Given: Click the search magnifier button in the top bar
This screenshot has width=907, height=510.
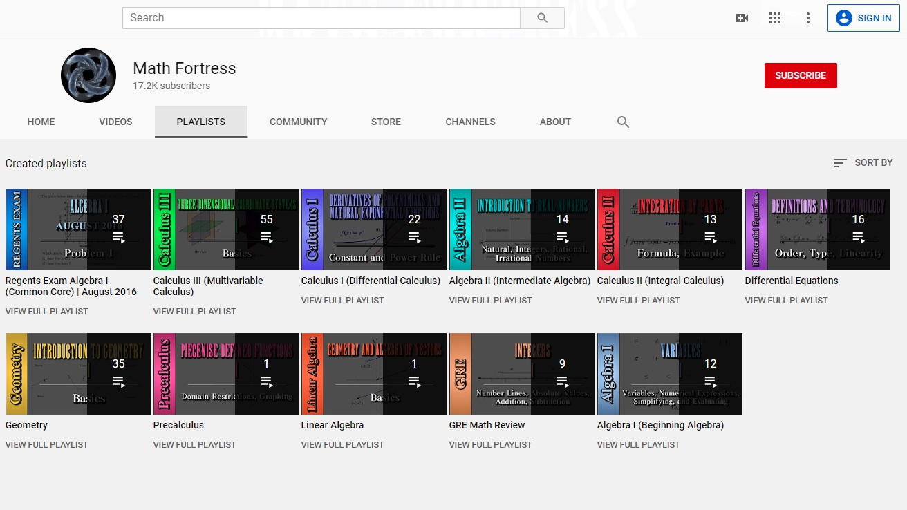Looking at the screenshot, I should (542, 18).
